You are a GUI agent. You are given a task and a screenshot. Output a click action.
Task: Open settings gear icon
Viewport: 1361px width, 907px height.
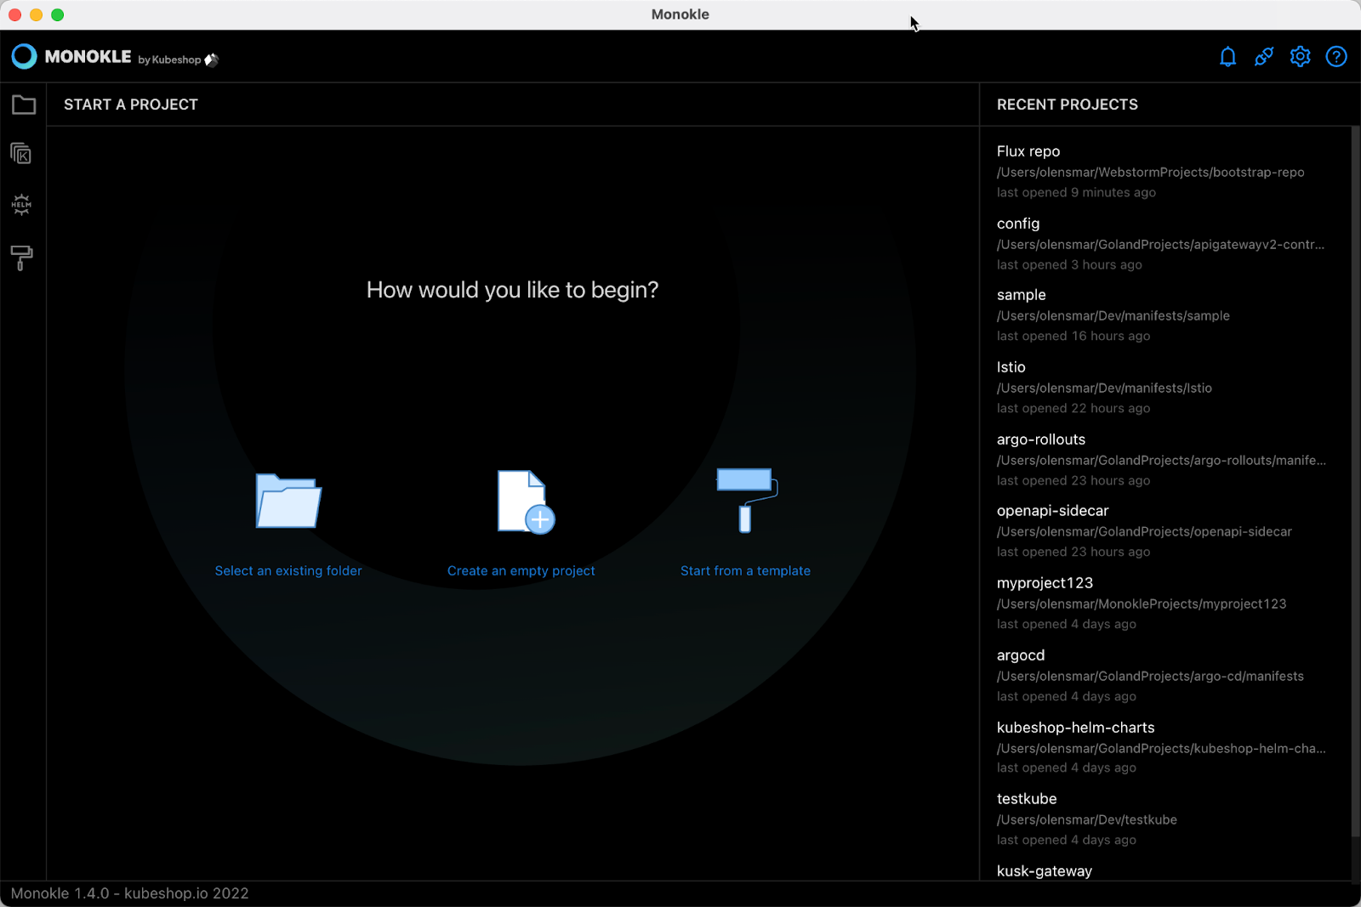pyautogui.click(x=1300, y=57)
